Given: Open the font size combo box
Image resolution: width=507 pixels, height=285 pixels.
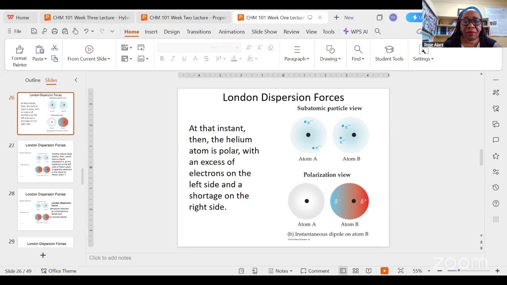Looking at the screenshot, I should coord(229,47).
